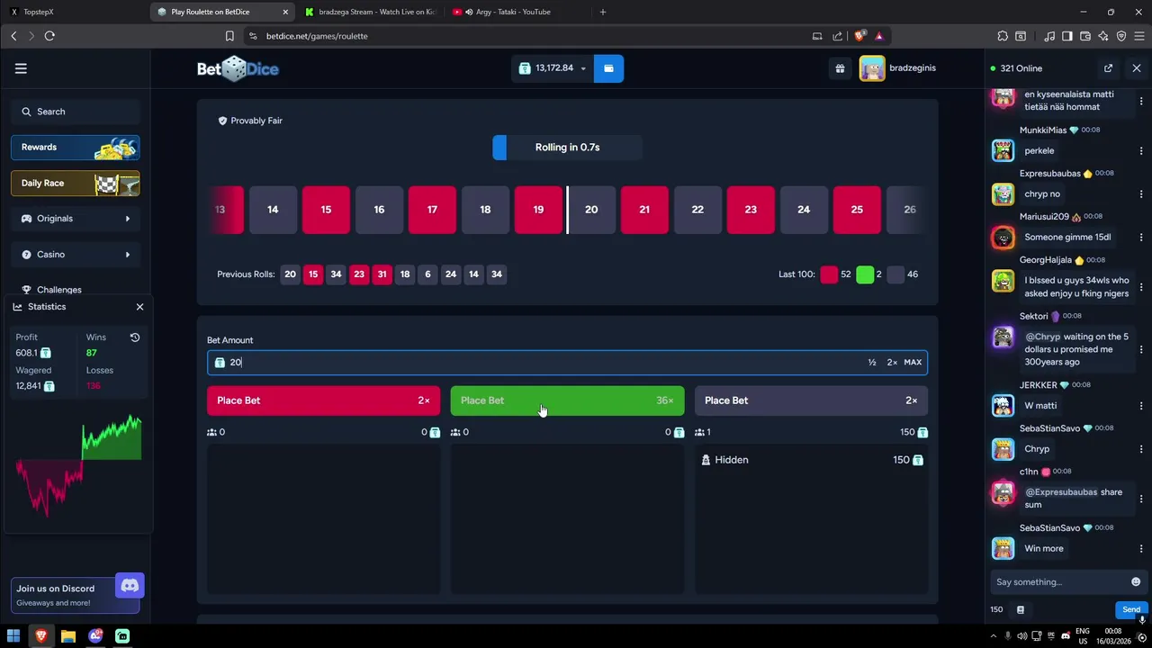The width and height of the screenshot is (1152, 648).
Task: Open the emoji picker in chat
Action: coord(1136,582)
